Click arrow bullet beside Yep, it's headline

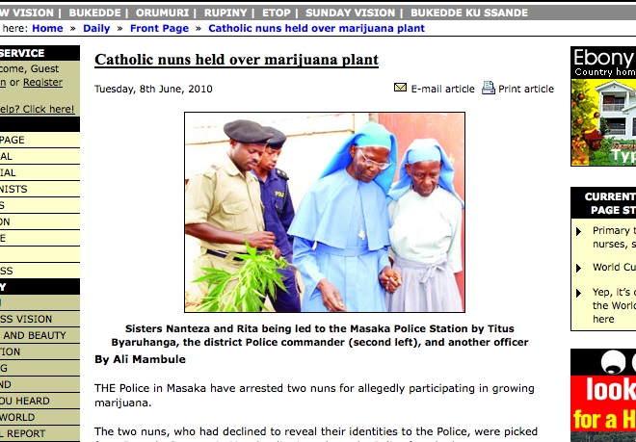[x=579, y=293]
